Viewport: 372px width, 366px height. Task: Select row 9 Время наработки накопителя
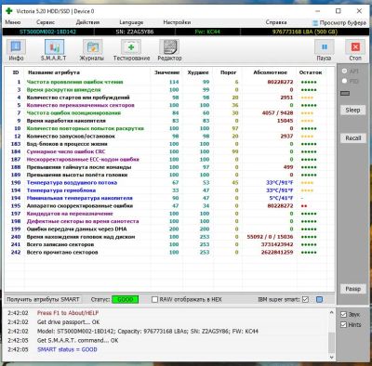point(169,121)
